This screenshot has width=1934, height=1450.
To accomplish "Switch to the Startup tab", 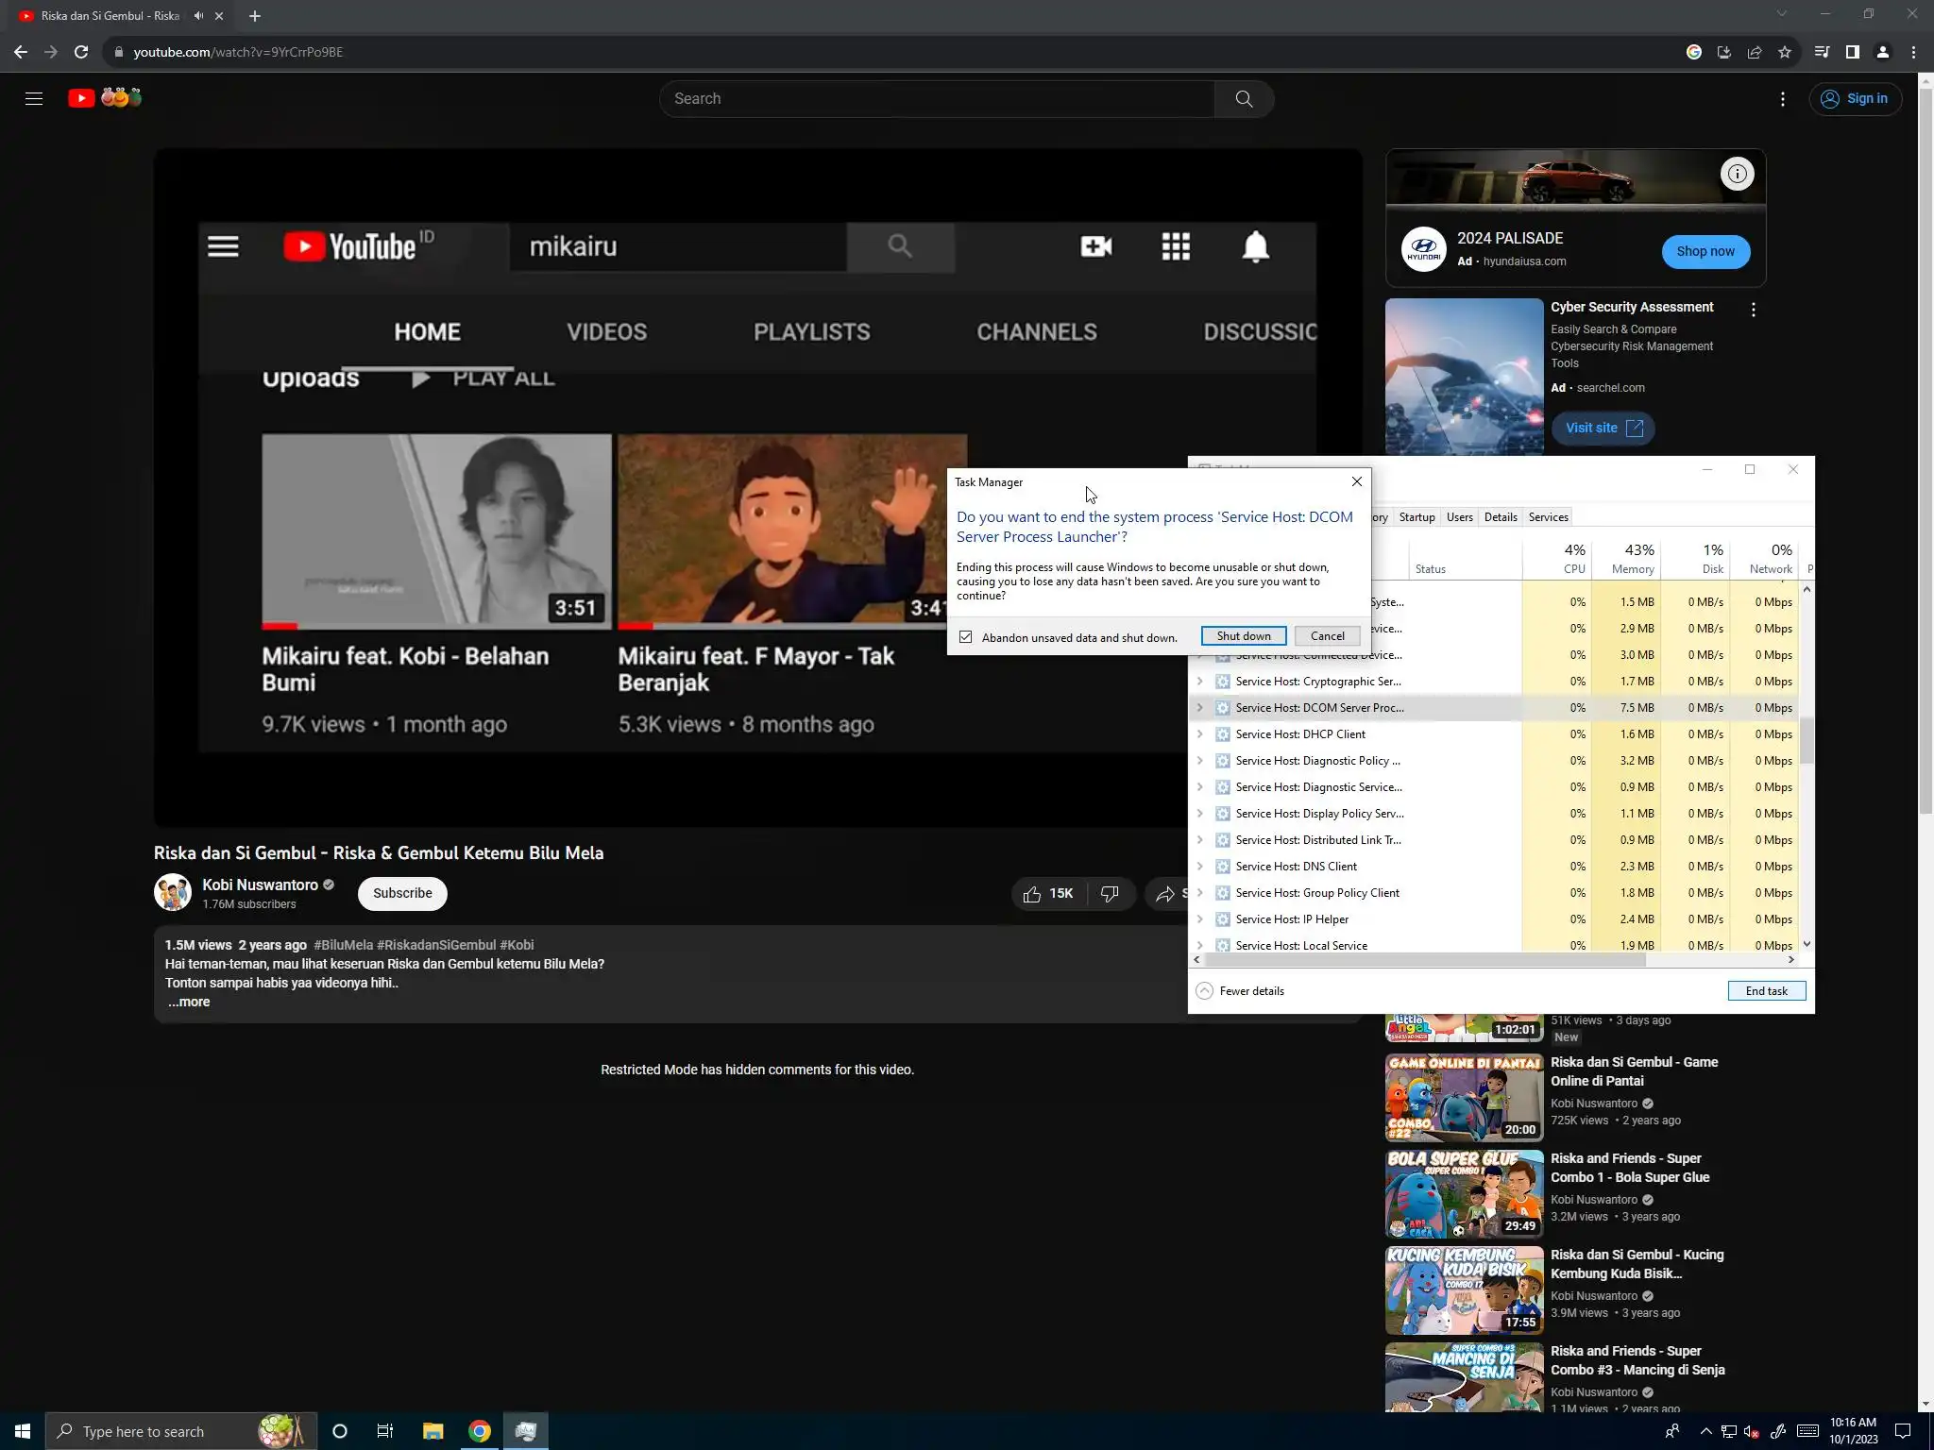I will [1417, 517].
